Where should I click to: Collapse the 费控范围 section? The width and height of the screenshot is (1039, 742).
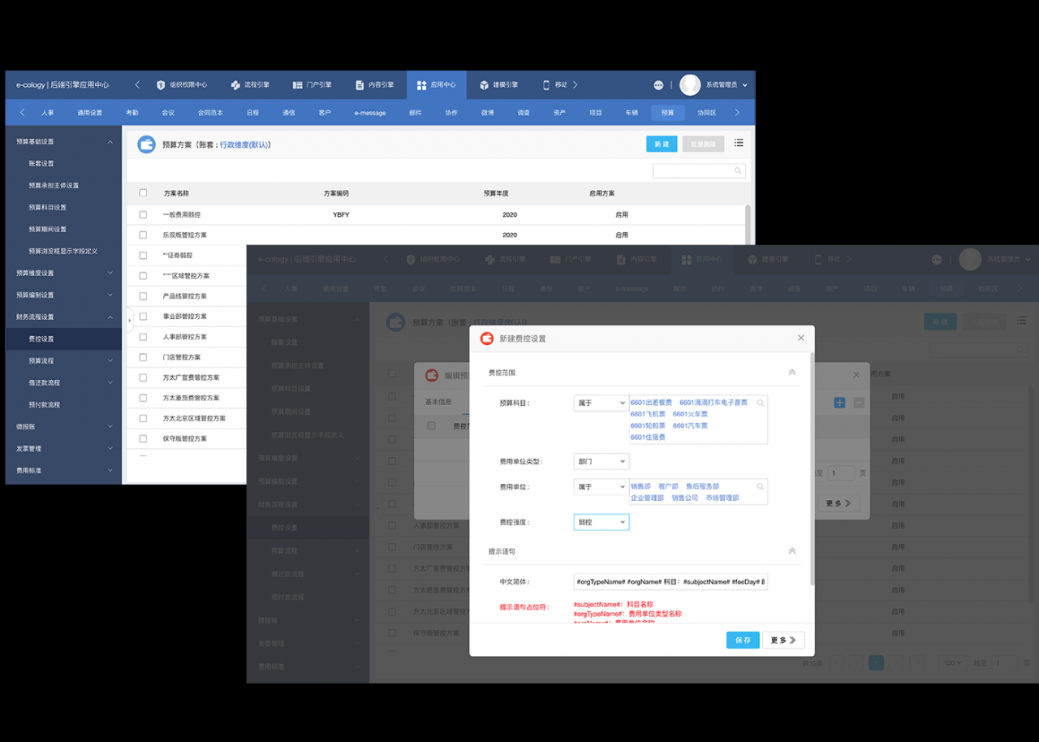click(x=792, y=373)
